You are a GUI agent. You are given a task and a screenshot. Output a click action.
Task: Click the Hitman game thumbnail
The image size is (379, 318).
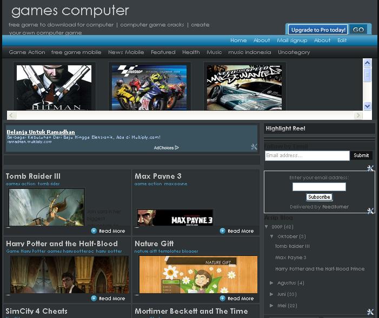54,87
